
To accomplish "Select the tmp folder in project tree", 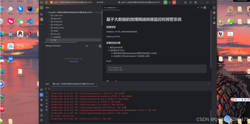I will [73, 40].
